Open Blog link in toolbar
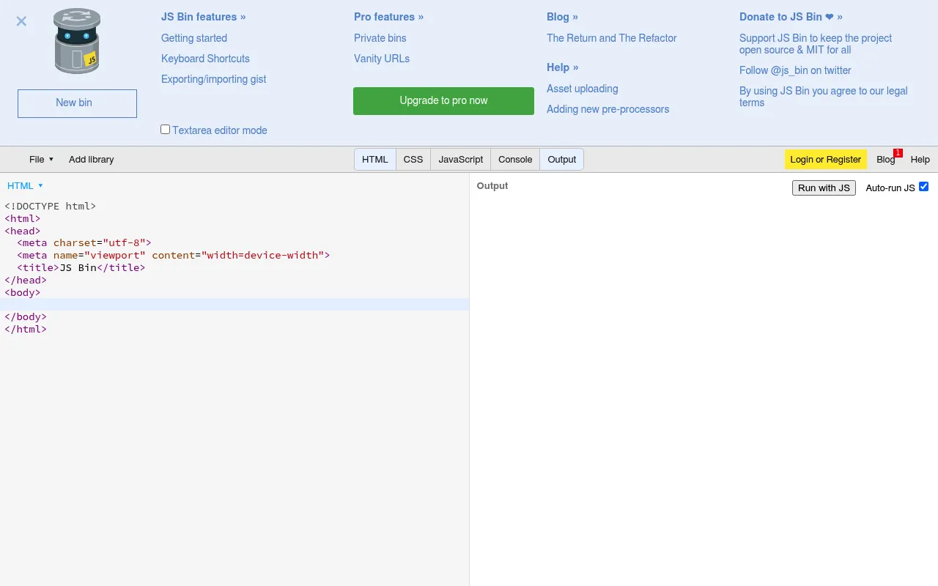Image resolution: width=938 pixels, height=586 pixels. [885, 159]
